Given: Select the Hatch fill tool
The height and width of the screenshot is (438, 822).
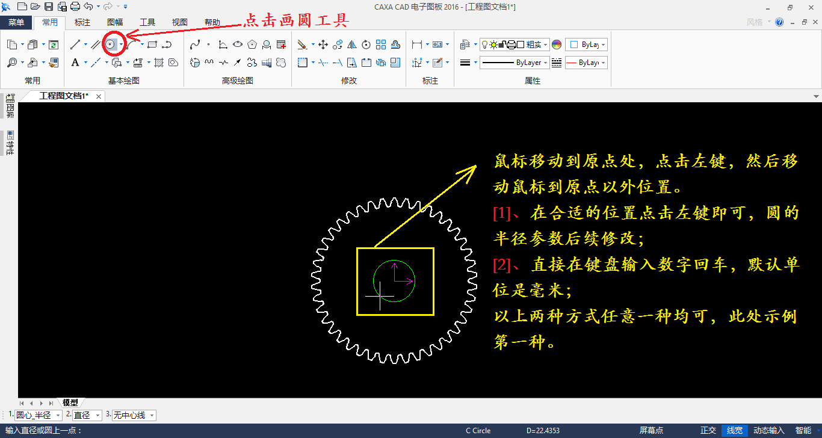Looking at the screenshot, I should (159, 63).
